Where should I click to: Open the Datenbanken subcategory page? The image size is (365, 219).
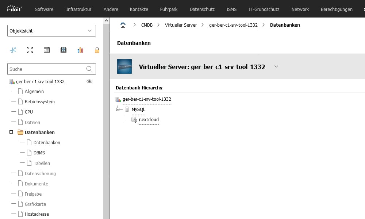tap(47, 142)
